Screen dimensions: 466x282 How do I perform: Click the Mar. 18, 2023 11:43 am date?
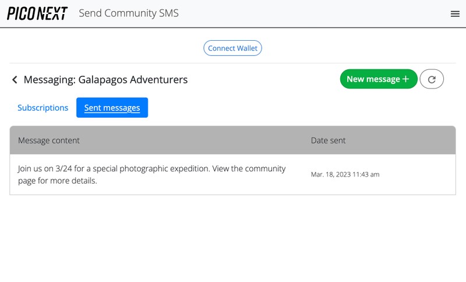pyautogui.click(x=345, y=174)
